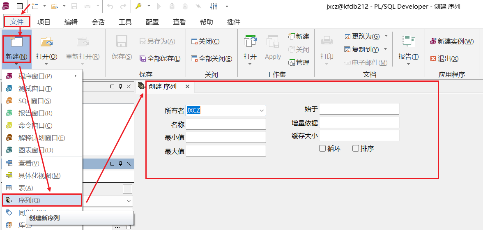Click the quick-access open folder icon
Screen dimensions: 483x230
(x=55, y=6)
